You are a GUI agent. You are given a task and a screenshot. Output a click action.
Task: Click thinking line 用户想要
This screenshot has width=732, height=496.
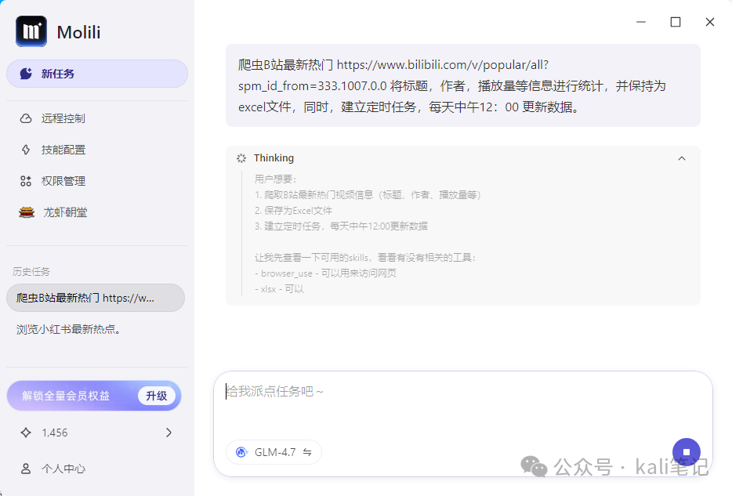275,179
